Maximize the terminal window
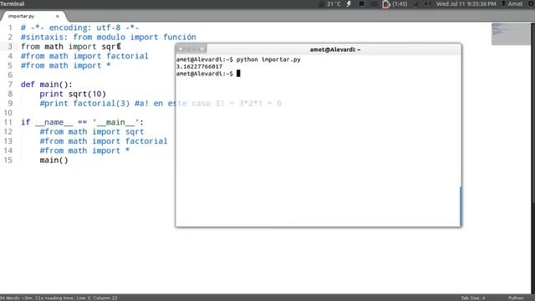This screenshot has width=535, height=301. point(202,49)
